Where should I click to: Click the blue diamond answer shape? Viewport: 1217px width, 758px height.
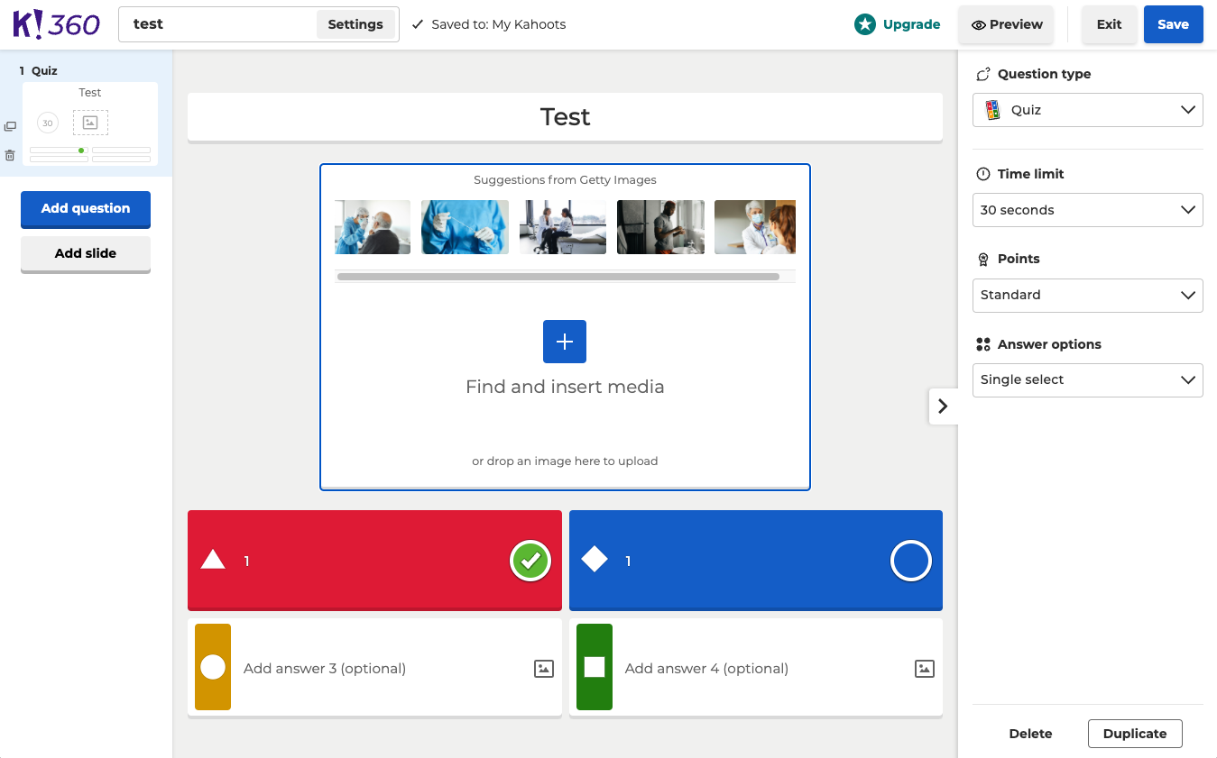click(x=595, y=560)
